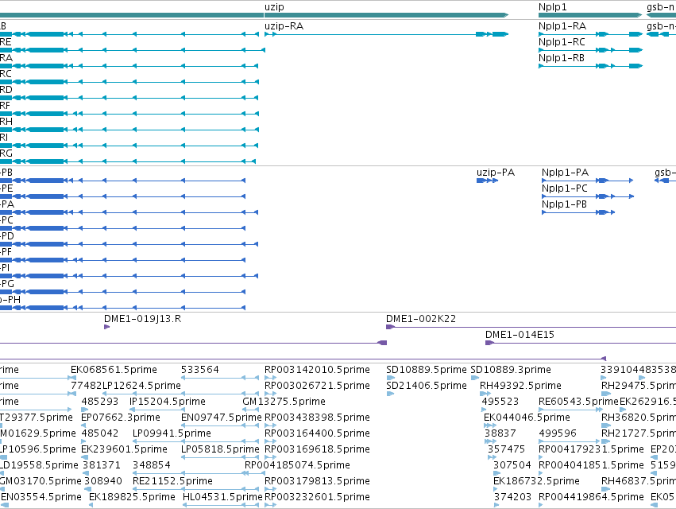Screen dimensions: 676x509
Task: Click the Nplp1-PC protein label
Action: (x=565, y=188)
